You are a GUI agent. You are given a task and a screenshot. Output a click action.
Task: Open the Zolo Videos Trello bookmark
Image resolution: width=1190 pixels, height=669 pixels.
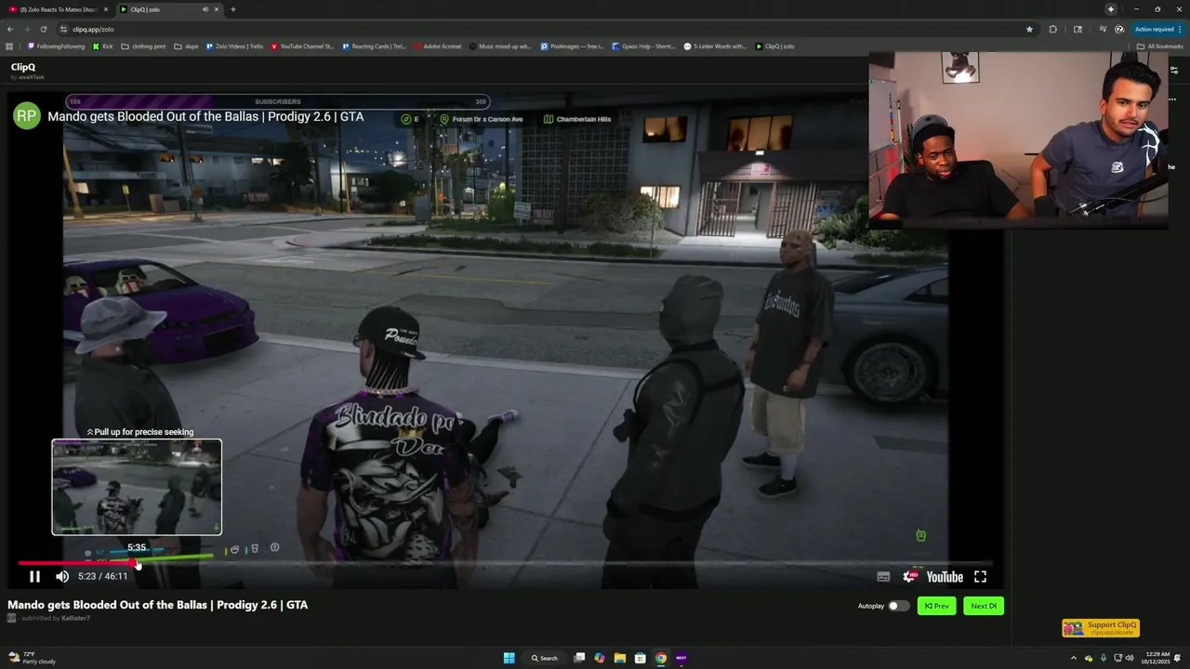(x=235, y=46)
